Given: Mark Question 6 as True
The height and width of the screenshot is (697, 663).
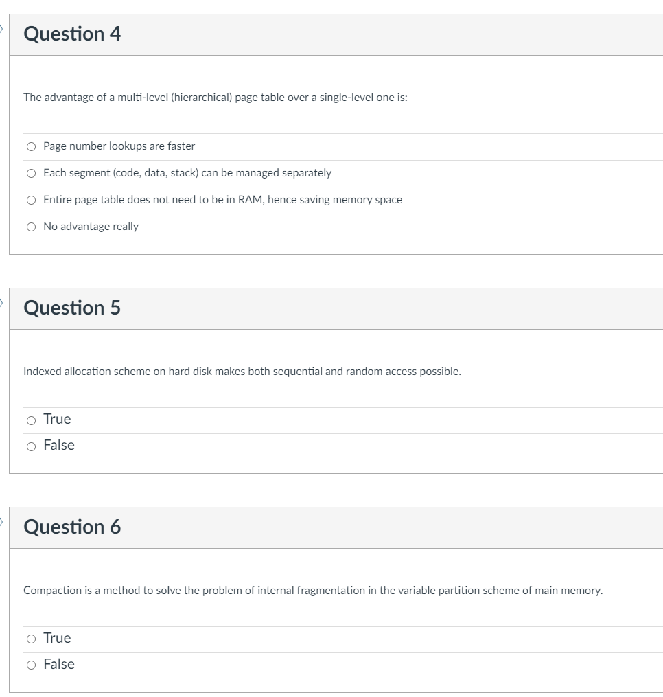Looking at the screenshot, I should 31,639.
